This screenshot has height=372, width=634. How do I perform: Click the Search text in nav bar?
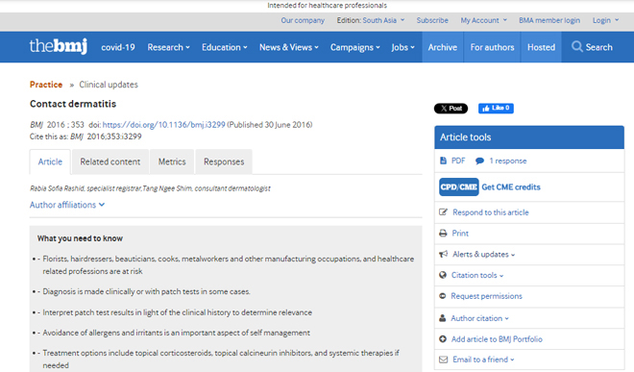tap(599, 47)
